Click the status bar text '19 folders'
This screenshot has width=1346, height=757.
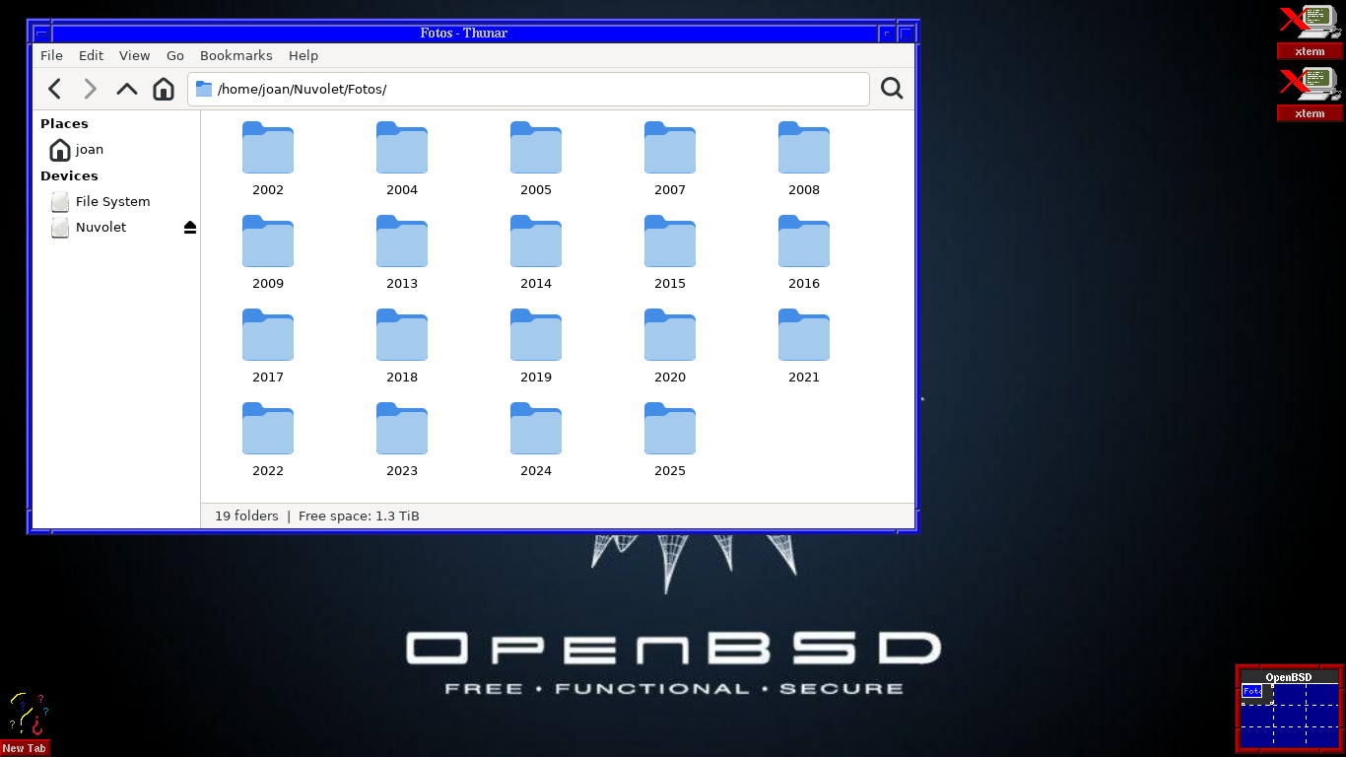tap(246, 516)
